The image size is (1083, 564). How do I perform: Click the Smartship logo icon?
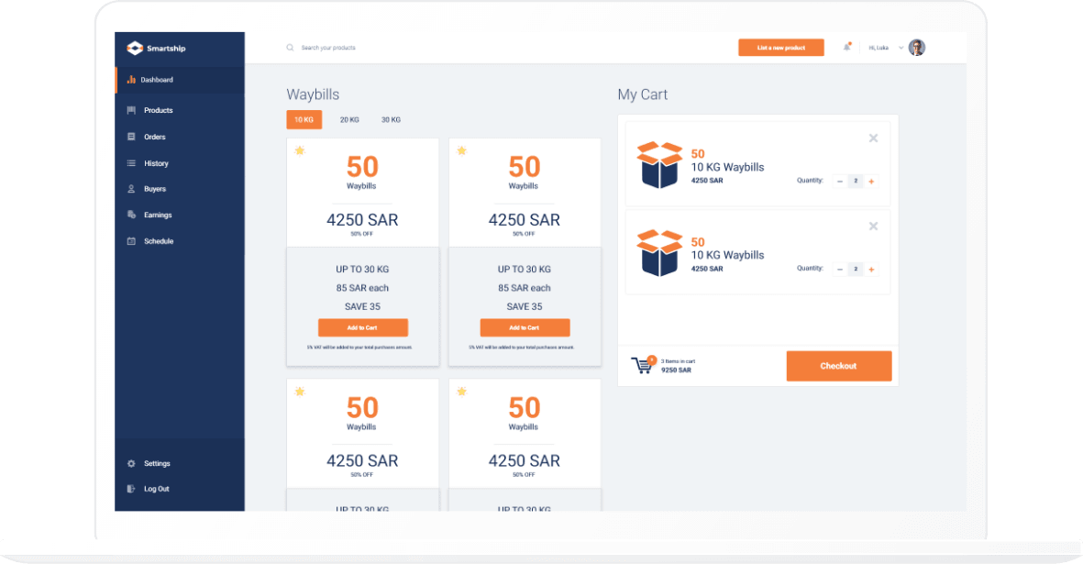click(135, 48)
